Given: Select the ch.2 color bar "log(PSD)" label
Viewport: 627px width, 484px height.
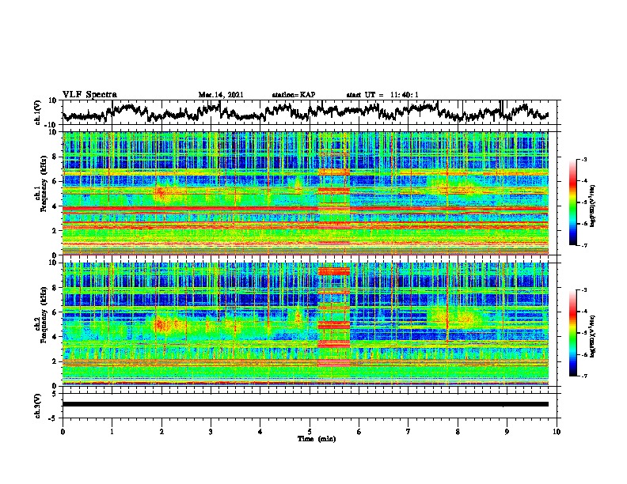Looking at the screenshot, I should coord(593,335).
